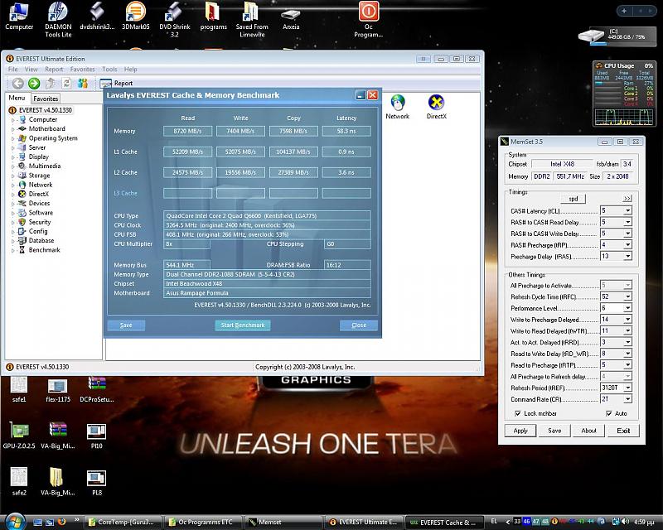This screenshot has height=530, width=663.
Task: Click the Exit button in MemSet
Action: click(623, 431)
